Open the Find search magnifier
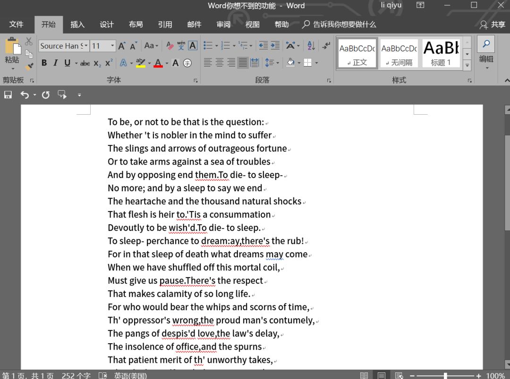The width and height of the screenshot is (510, 379). pos(486,44)
